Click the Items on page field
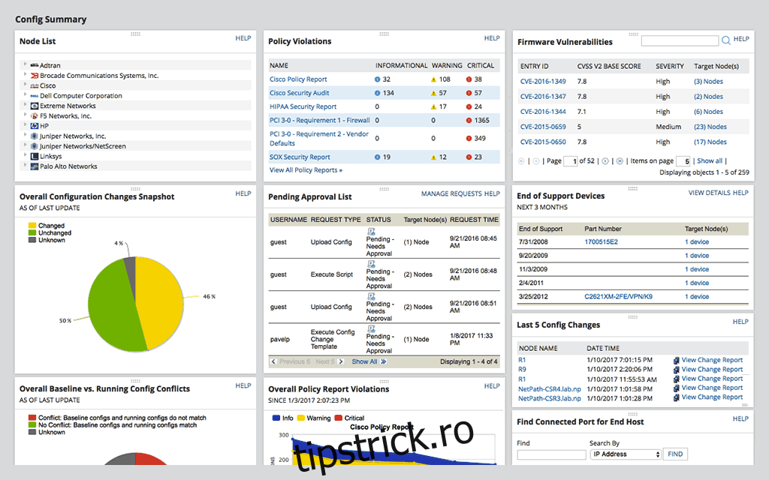The image size is (769, 480). point(683,161)
